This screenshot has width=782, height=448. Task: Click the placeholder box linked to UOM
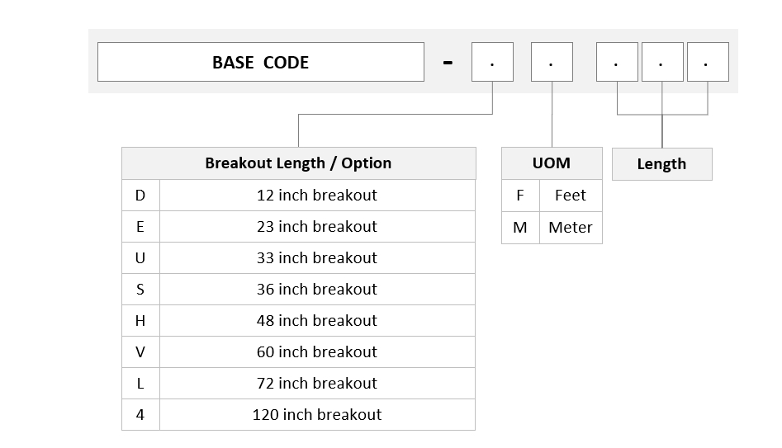(552, 62)
